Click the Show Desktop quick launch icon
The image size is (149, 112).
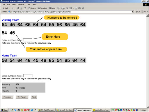(19, 110)
